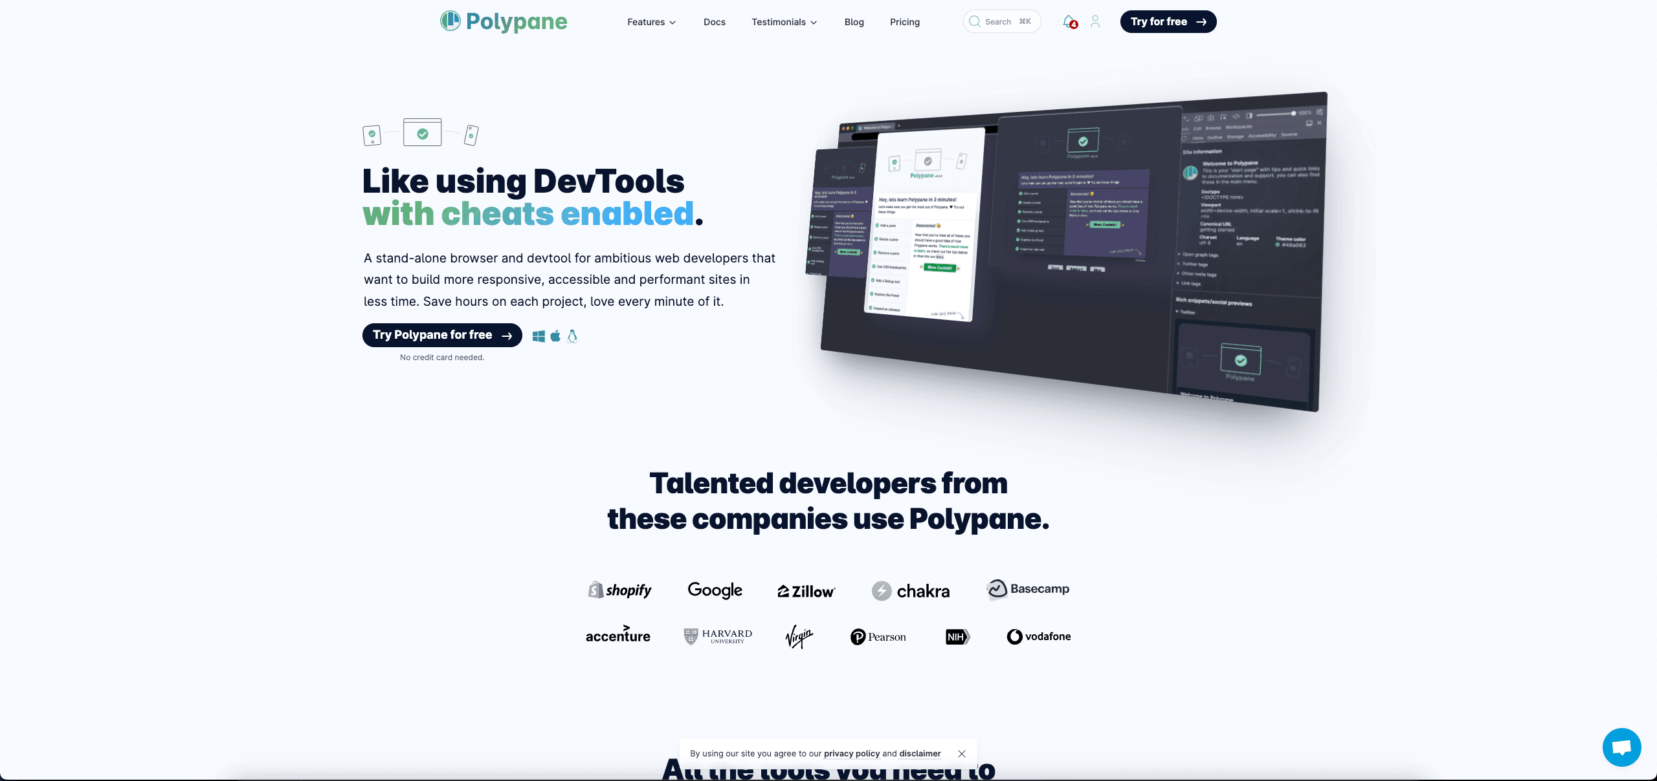
Task: Click the Google logo
Action: point(715,590)
